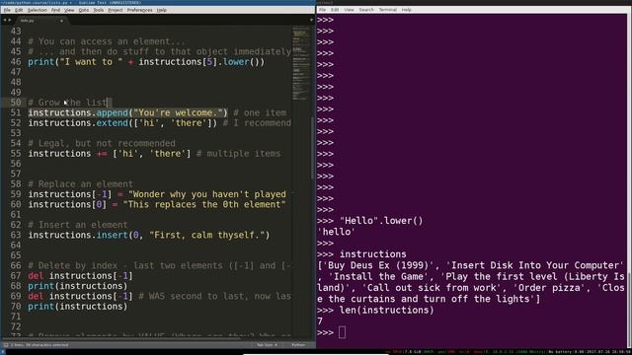Click '"Hello".lower()' in the terminal
632x355 pixels.
(x=381, y=221)
